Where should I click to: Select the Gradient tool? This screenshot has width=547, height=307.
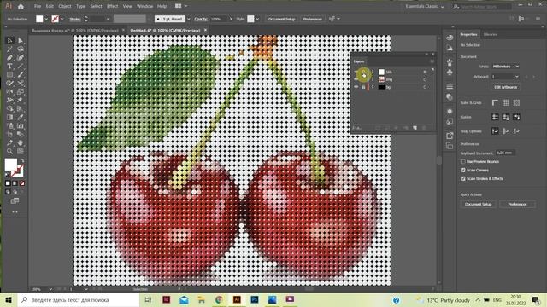[x=9, y=118]
